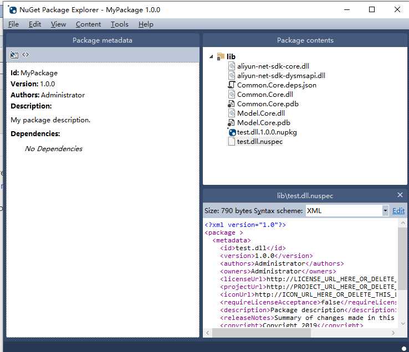Click the Edit link in file viewer

398,211
